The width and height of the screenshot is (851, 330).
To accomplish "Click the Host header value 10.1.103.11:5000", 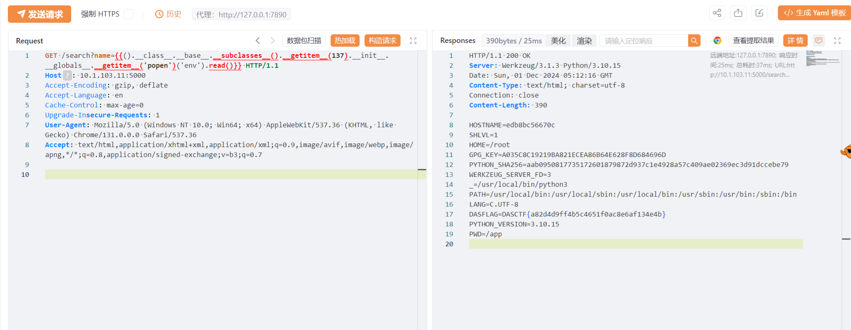I will pos(113,76).
